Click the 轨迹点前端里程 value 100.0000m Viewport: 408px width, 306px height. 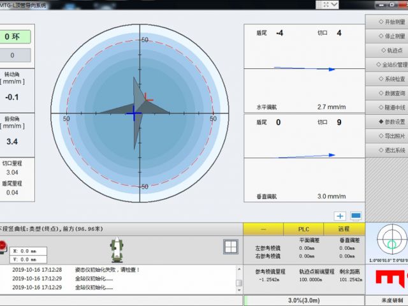click(310, 280)
